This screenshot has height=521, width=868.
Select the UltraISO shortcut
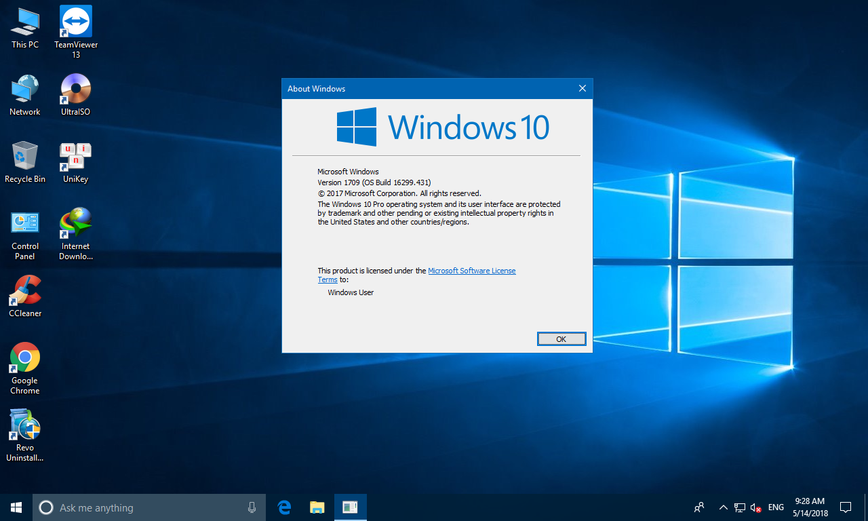click(x=76, y=96)
